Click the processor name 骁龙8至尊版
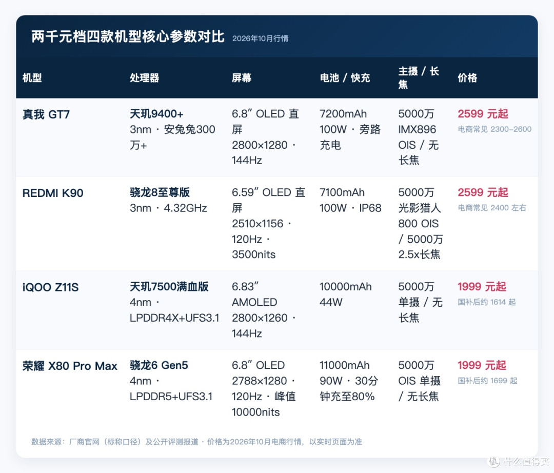554x473 pixels. [160, 192]
